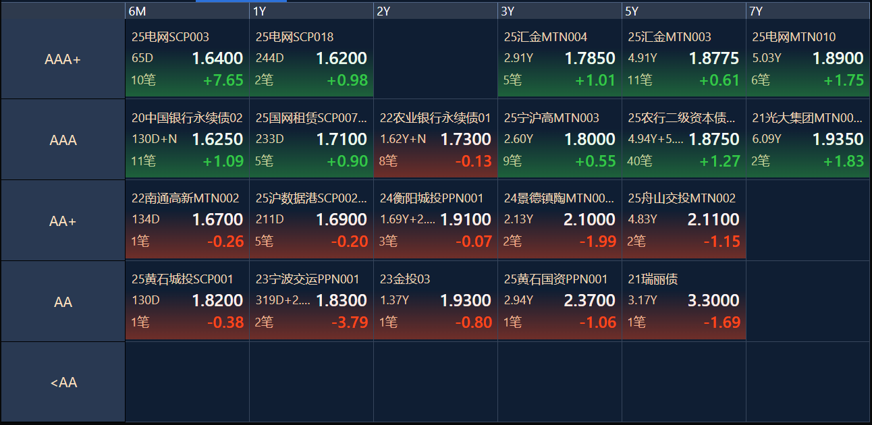Viewport: 872px width, 425px height.
Task: Select the 7Y column header
Action: pyautogui.click(x=808, y=11)
